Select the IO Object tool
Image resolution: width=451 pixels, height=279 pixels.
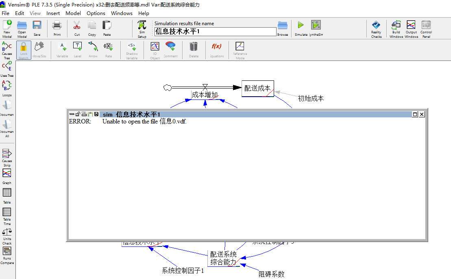155,50
